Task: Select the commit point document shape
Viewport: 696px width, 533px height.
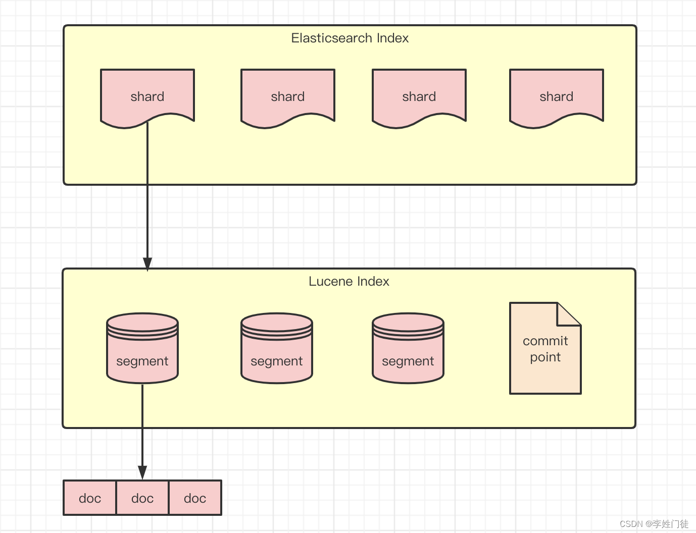Action: point(545,348)
